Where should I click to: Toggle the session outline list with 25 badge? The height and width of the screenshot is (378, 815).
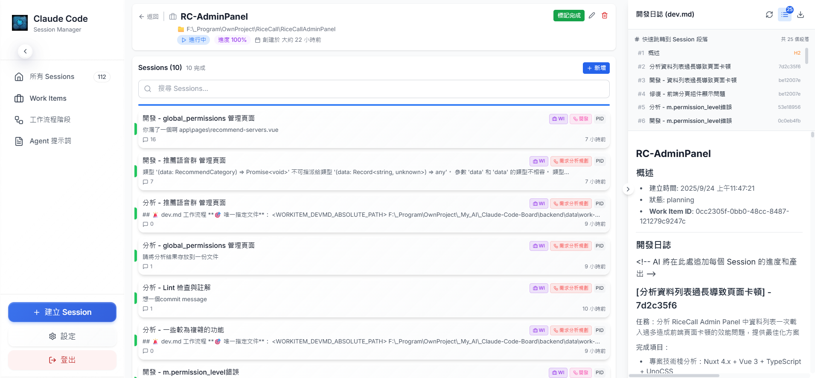click(785, 15)
